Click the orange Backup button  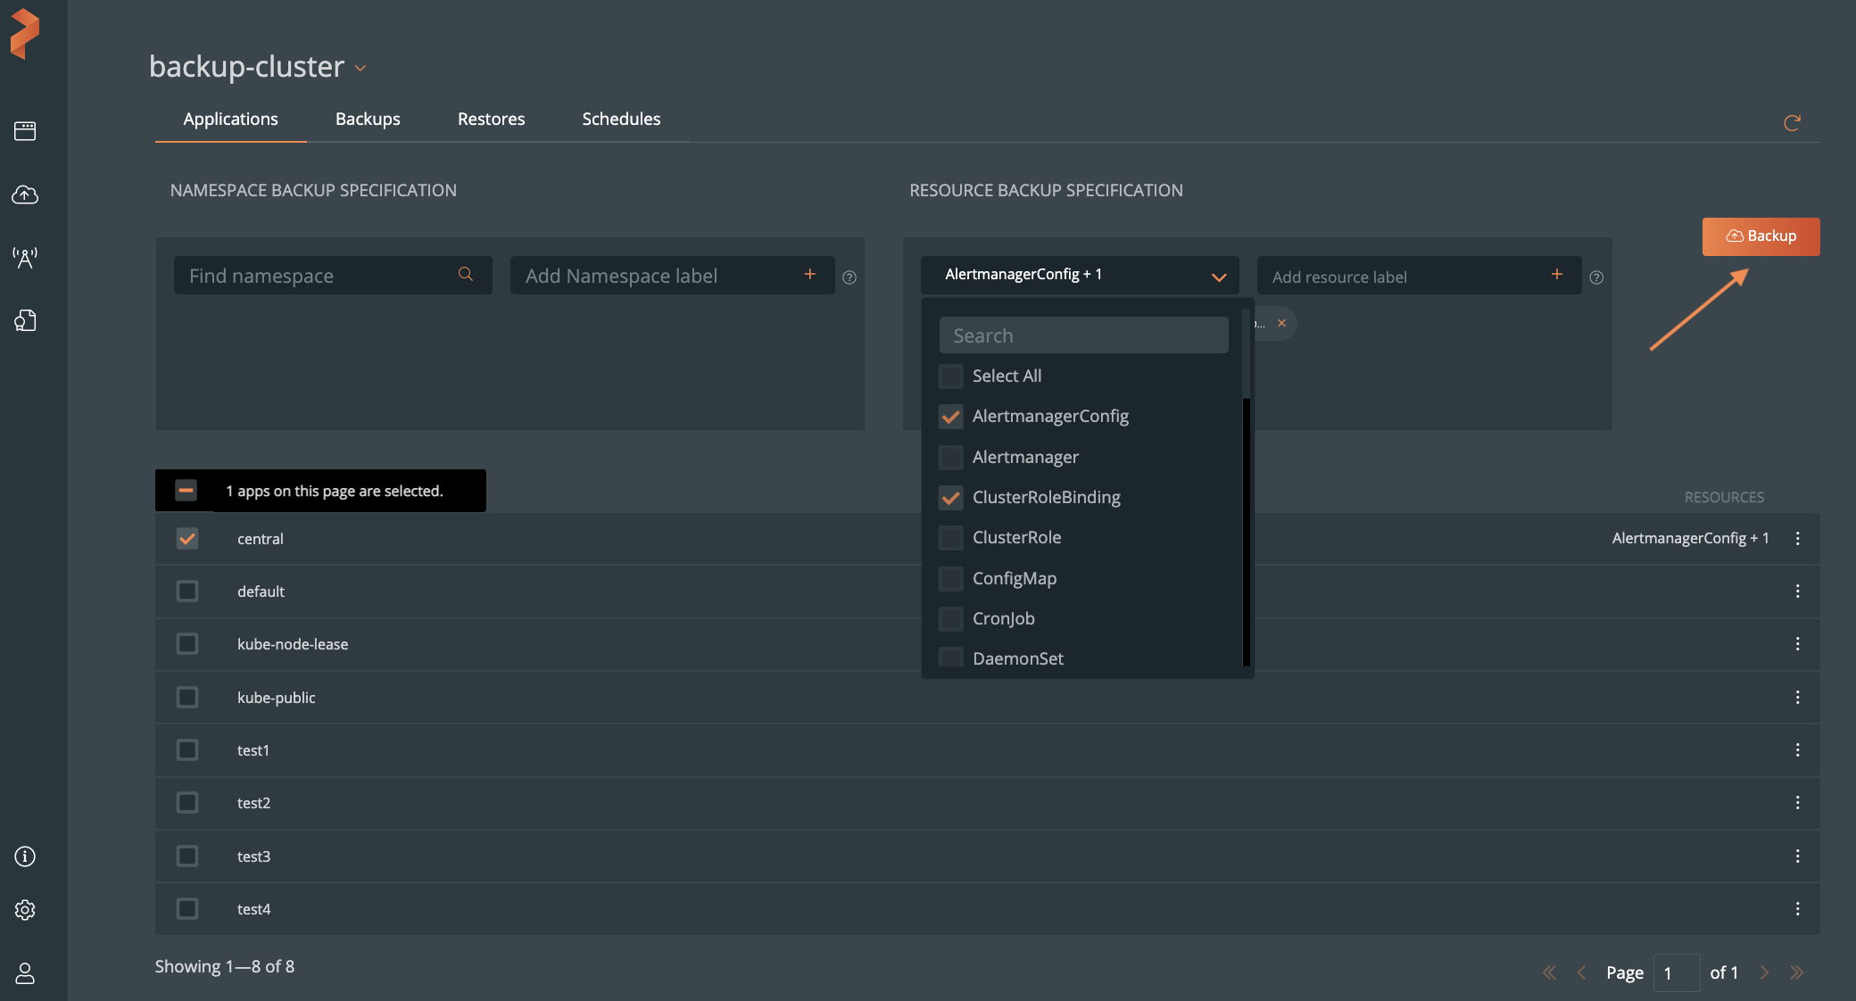tap(1761, 236)
